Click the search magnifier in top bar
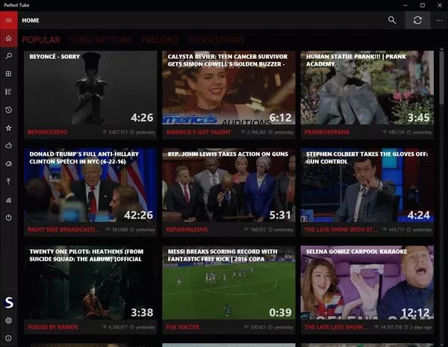 (x=392, y=20)
